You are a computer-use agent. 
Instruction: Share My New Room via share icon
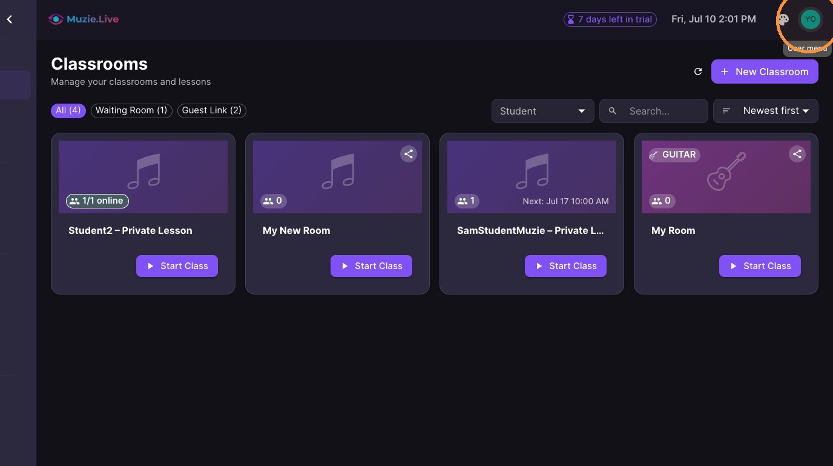(x=409, y=154)
